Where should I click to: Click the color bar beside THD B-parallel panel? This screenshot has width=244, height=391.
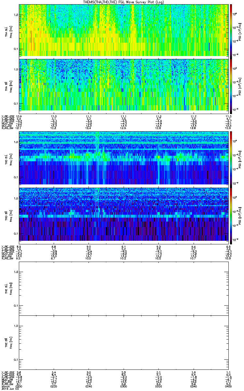231,214
